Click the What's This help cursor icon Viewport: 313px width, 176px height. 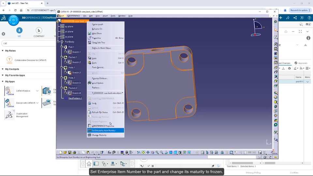(x=102, y=153)
